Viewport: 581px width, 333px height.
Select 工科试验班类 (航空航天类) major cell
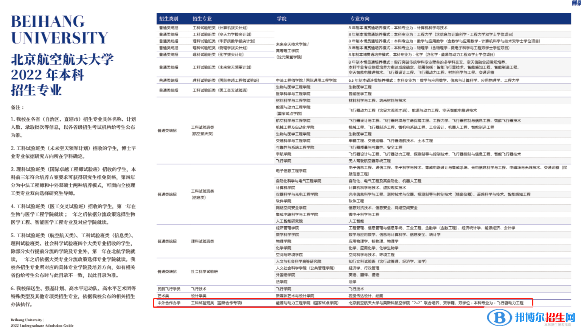coord(202,130)
